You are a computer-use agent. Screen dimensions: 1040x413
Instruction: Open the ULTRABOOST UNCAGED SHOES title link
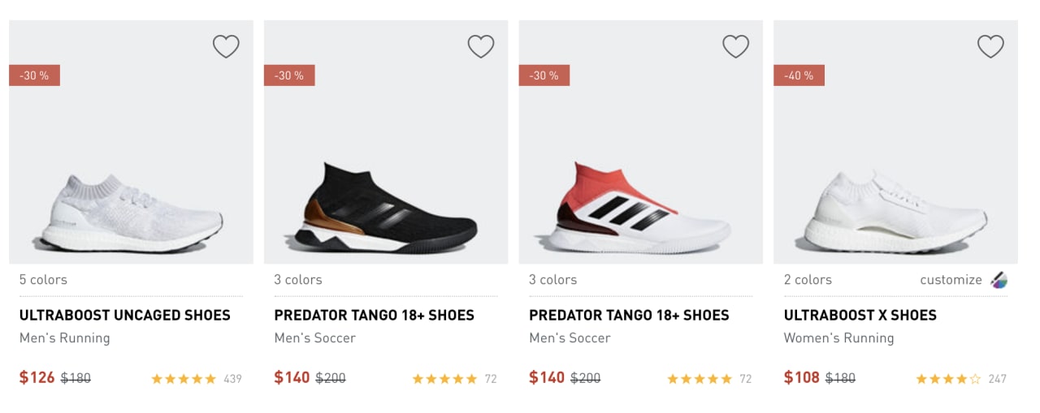pyautogui.click(x=125, y=315)
